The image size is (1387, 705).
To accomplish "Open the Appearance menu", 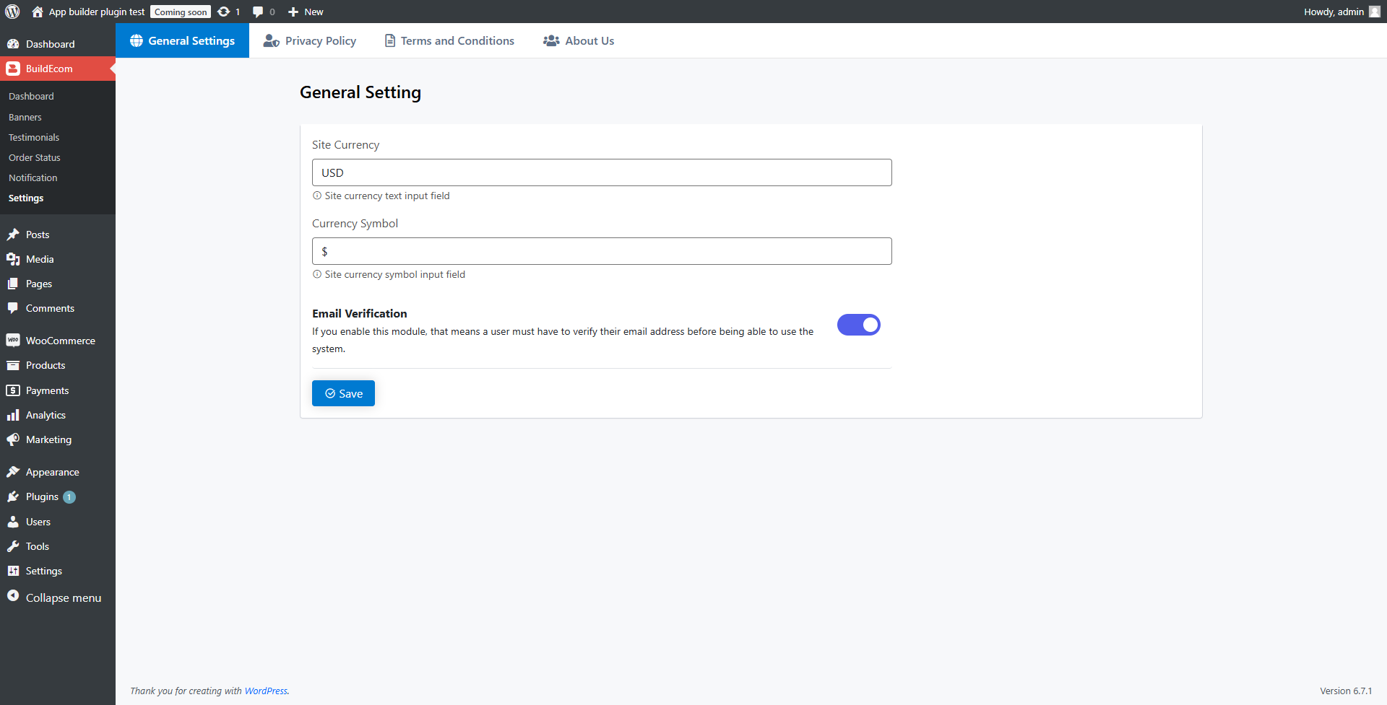I will click(52, 472).
